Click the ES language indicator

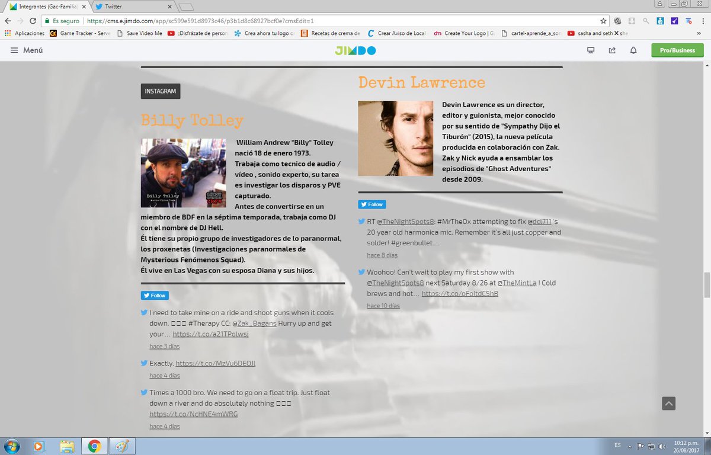click(x=616, y=446)
